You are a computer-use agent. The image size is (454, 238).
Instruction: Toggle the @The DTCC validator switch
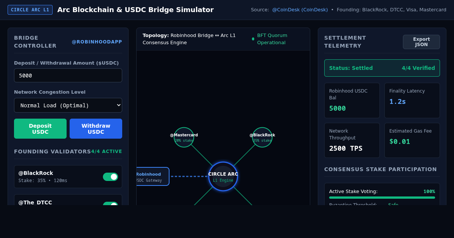pos(110,204)
